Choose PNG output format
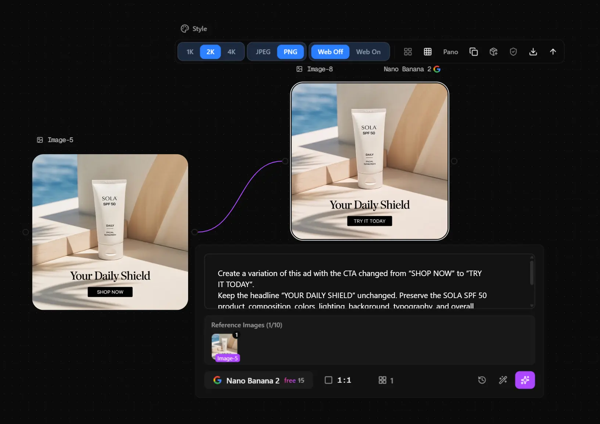Viewport: 600px width, 424px height. point(290,52)
